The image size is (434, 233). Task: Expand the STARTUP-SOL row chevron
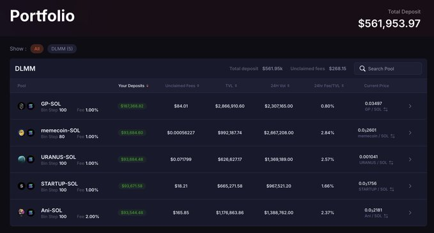[410, 186]
